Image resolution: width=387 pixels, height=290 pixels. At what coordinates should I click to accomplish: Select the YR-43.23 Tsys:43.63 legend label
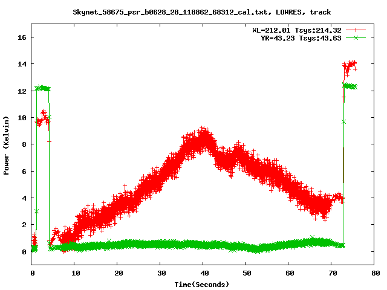point(301,38)
